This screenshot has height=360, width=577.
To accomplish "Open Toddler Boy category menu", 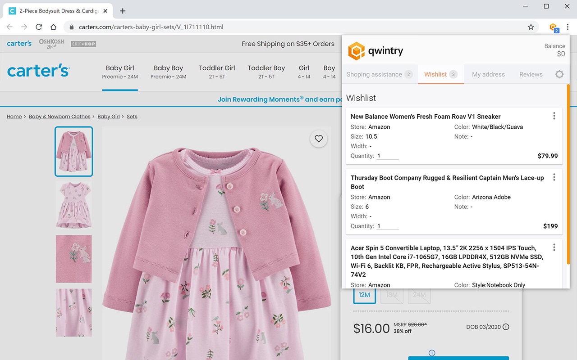I will pos(266,72).
